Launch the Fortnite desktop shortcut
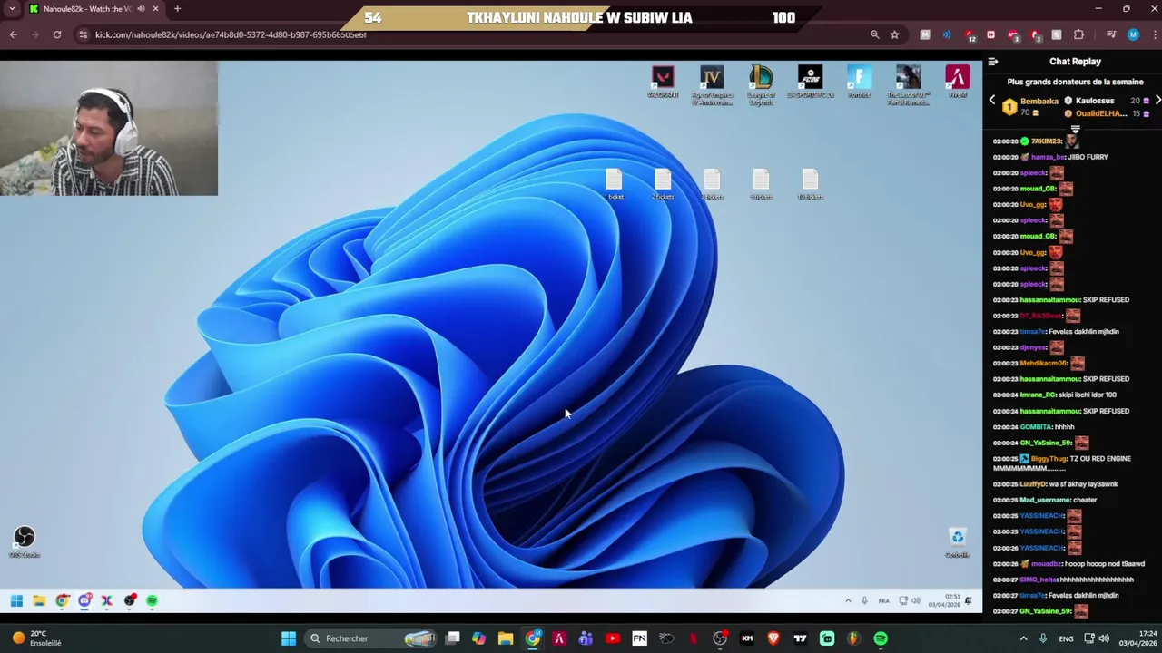Viewport: 1162px width, 653px height. (859, 81)
